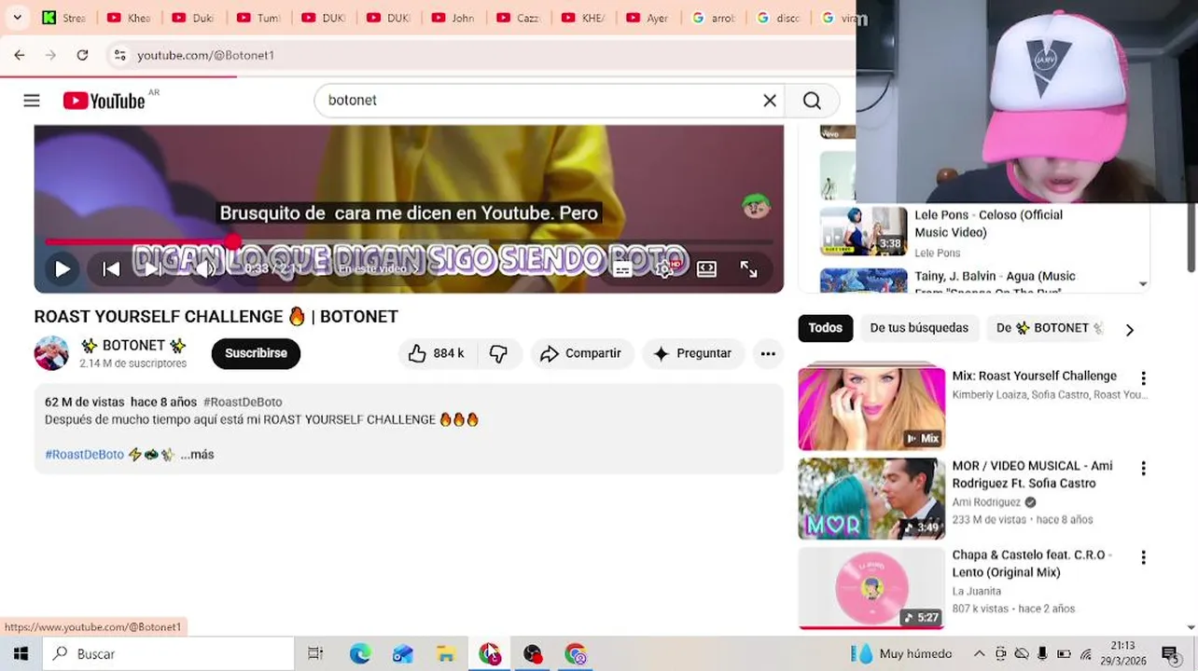
Task: Click the taskbar 'Buscar' search box
Action: [168, 654]
